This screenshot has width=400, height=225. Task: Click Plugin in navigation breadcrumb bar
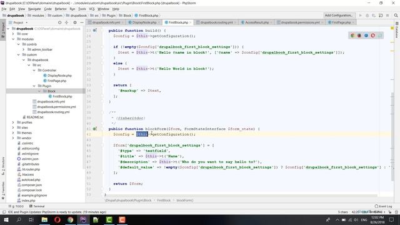(111, 16)
